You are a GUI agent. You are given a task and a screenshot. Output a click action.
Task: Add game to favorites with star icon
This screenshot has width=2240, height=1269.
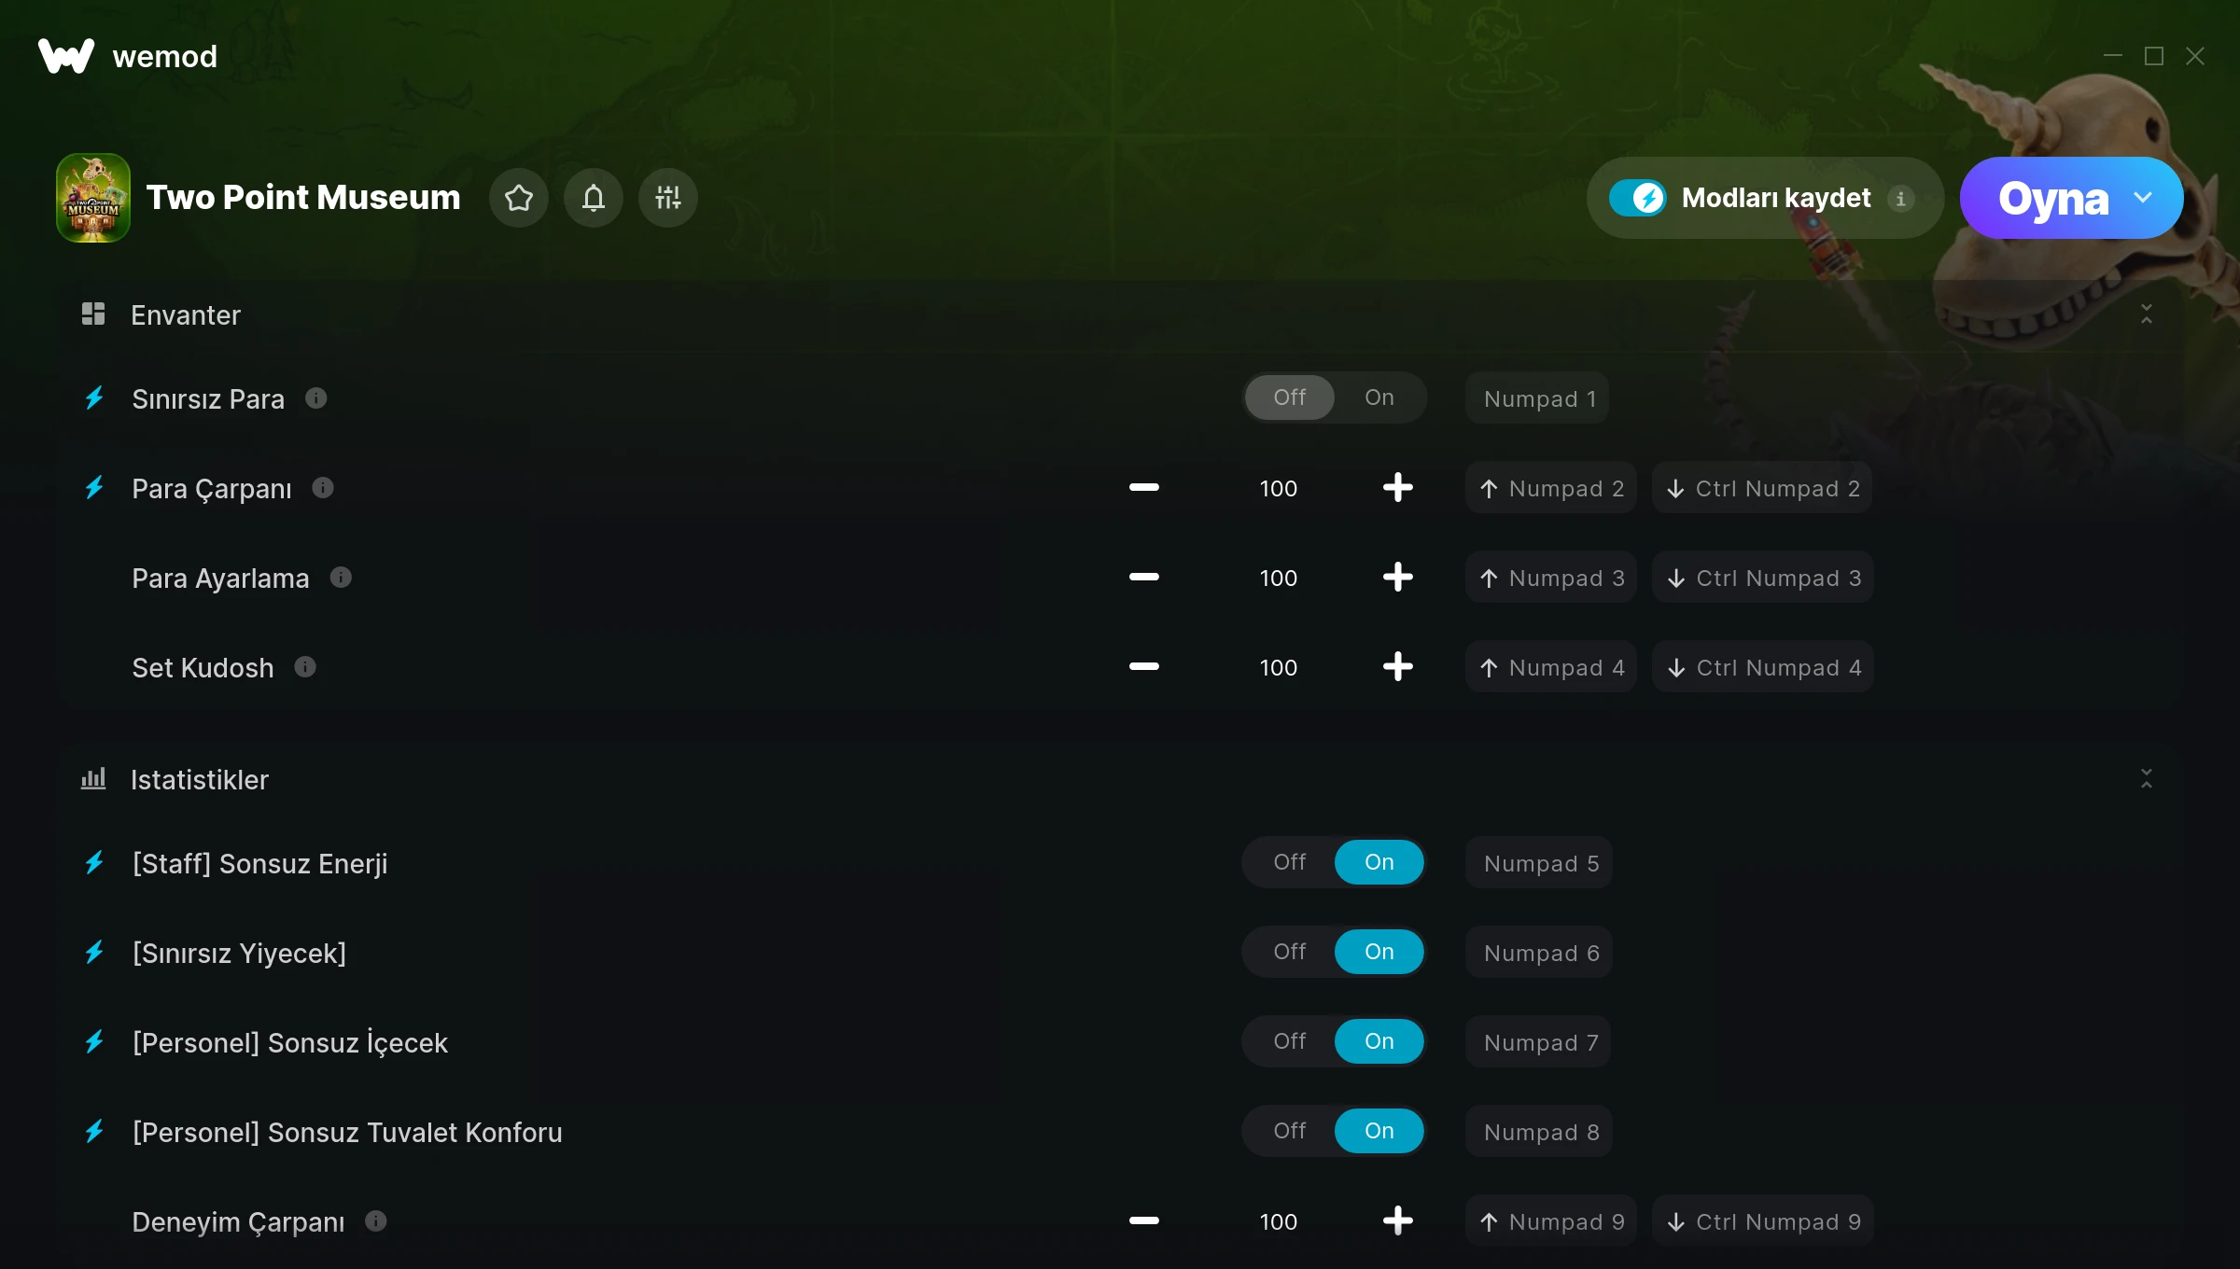[519, 198]
